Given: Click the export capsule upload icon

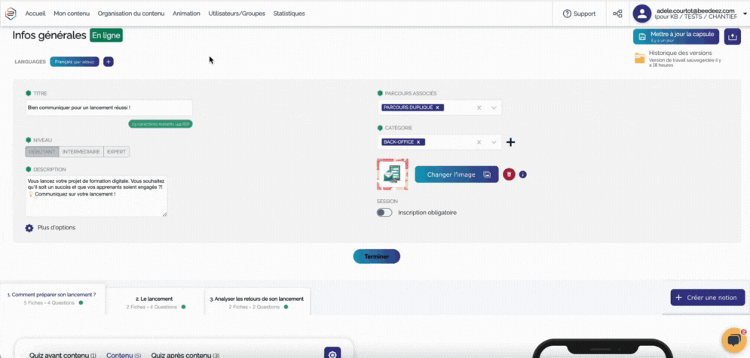Looking at the screenshot, I should pos(732,37).
